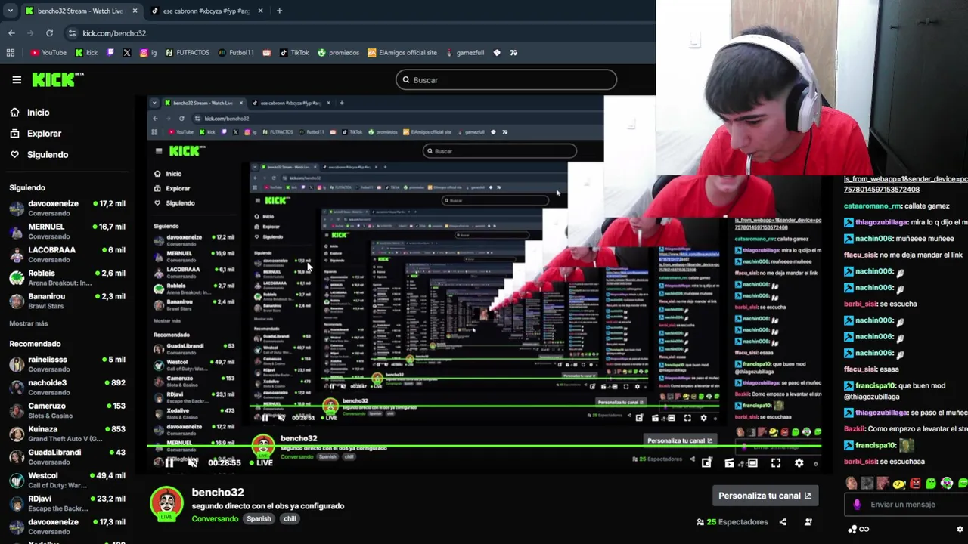Open the FUTFACTOS bookmark
Image resolution: width=968 pixels, height=544 pixels.
click(187, 53)
